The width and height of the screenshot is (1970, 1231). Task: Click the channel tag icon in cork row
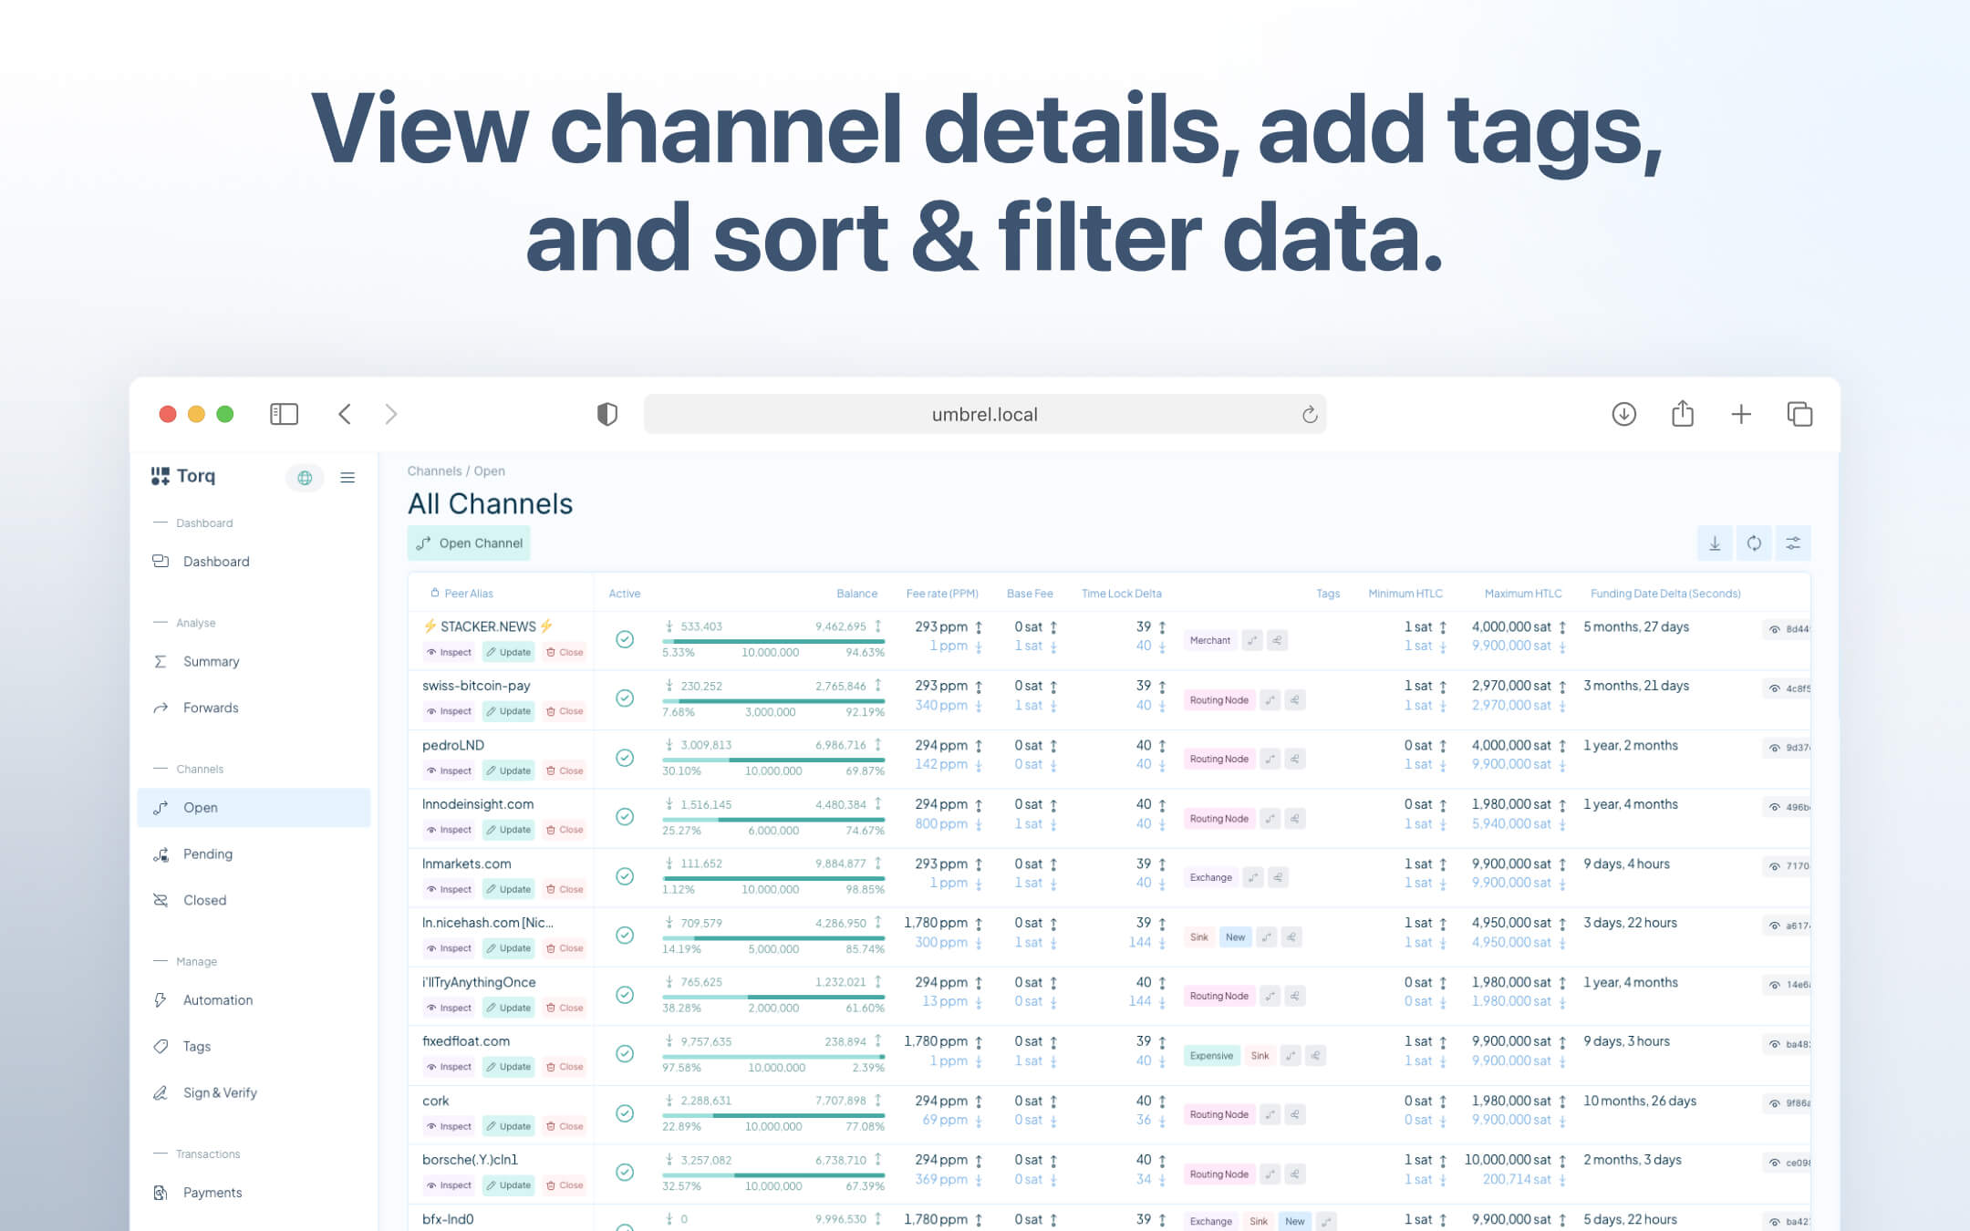(x=1270, y=1115)
